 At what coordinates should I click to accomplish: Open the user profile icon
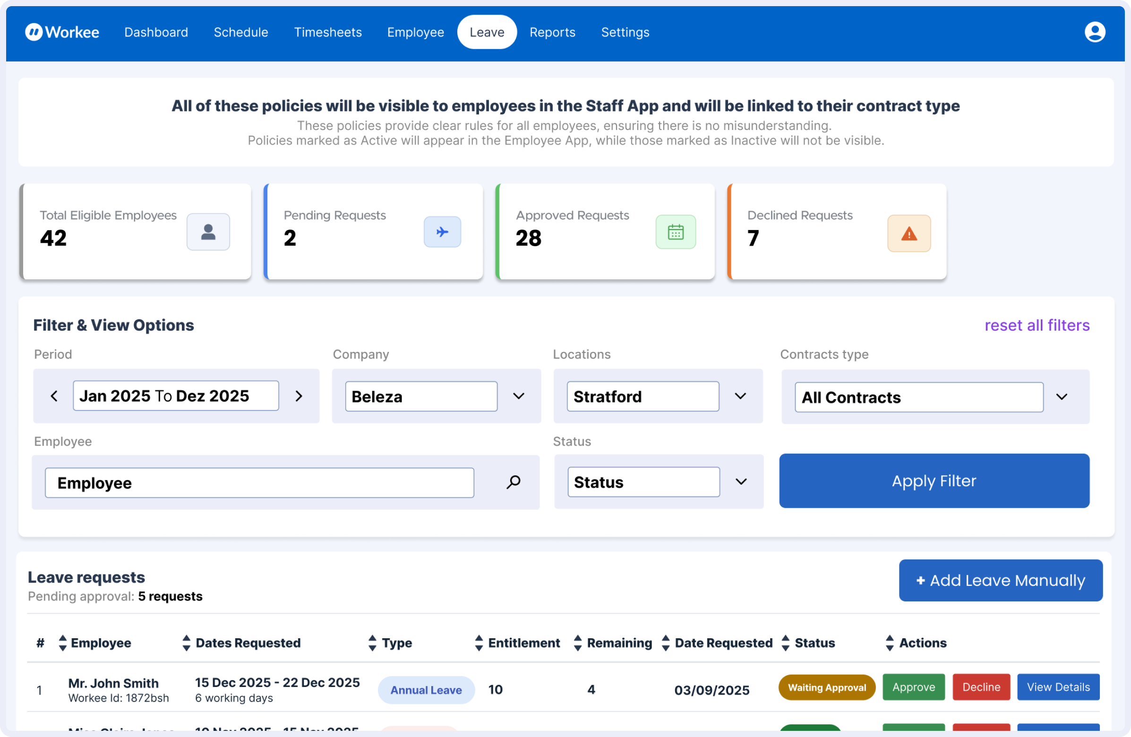(1095, 32)
